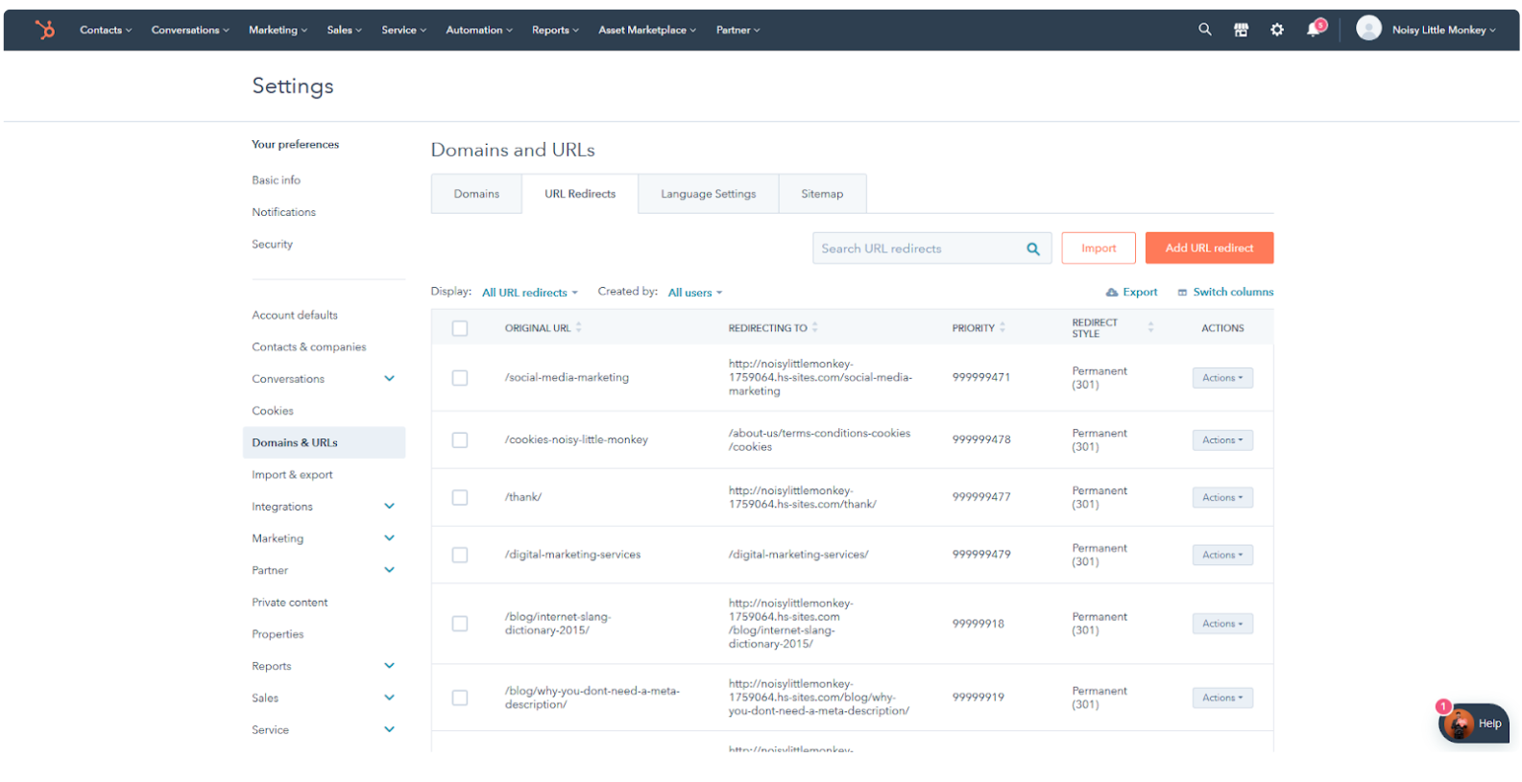Viewport: 1522px width, 782px height.
Task: Open the search magnifier in top bar
Action: pos(1204,30)
